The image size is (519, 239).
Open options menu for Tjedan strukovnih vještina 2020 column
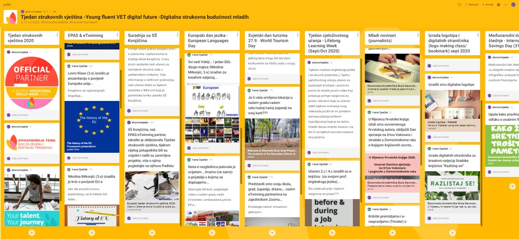click(57, 34)
